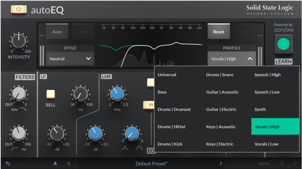This screenshot has height=169, width=302.
Task: Open the Default Preset name selector
Action: pyautogui.click(x=151, y=164)
